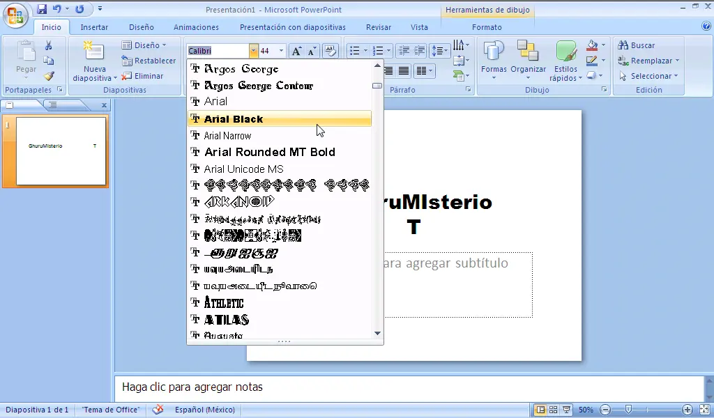The height and width of the screenshot is (418, 714).
Task: Apply shape fill paint bucket
Action: [592, 45]
